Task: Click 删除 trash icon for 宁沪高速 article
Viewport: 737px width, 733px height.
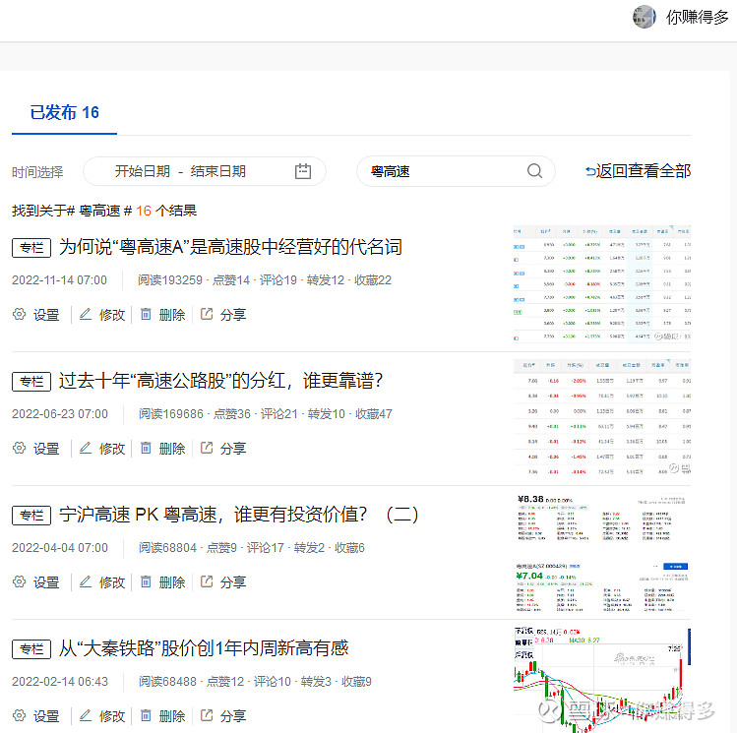Action: coord(147,581)
